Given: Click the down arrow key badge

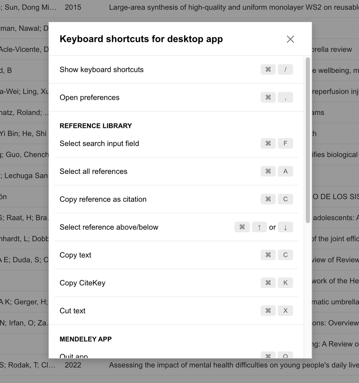Looking at the screenshot, I should [x=285, y=227].
